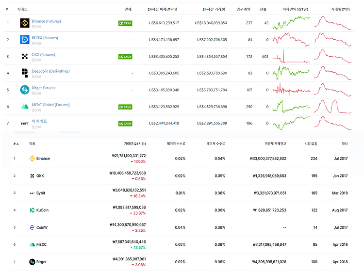
Task: Sort by 거래량 (24시간) column header
Action: (135, 143)
